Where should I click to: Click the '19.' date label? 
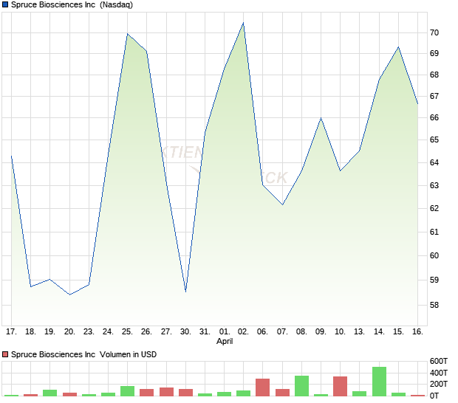pos(50,332)
